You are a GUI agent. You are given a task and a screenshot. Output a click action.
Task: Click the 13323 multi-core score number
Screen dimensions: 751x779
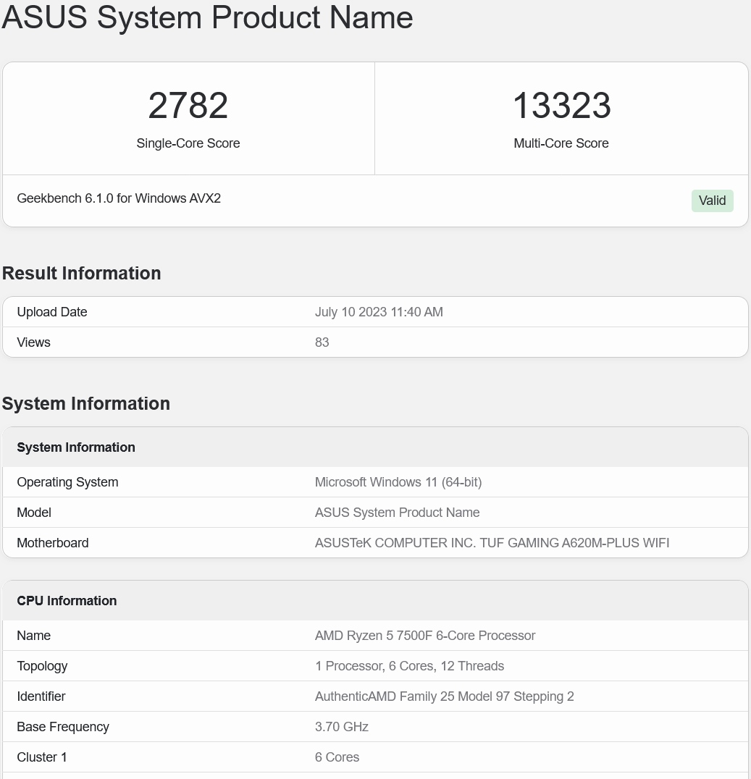(x=561, y=106)
